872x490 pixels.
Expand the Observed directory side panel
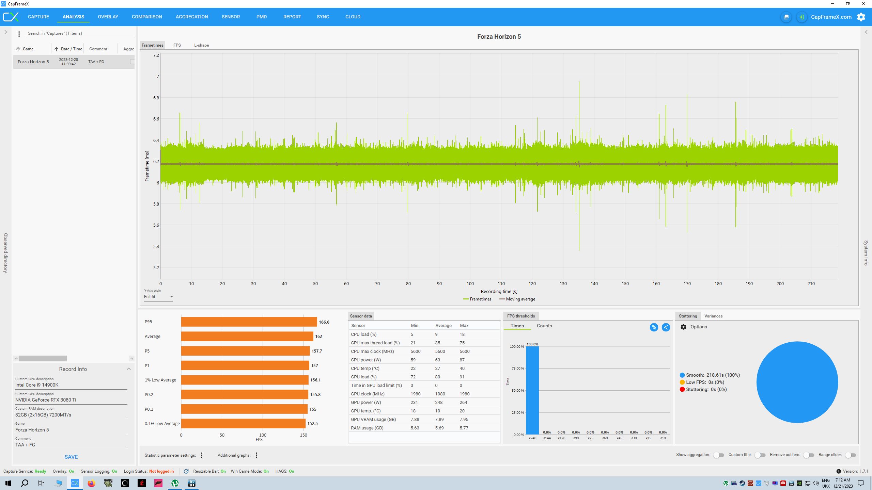(6, 32)
